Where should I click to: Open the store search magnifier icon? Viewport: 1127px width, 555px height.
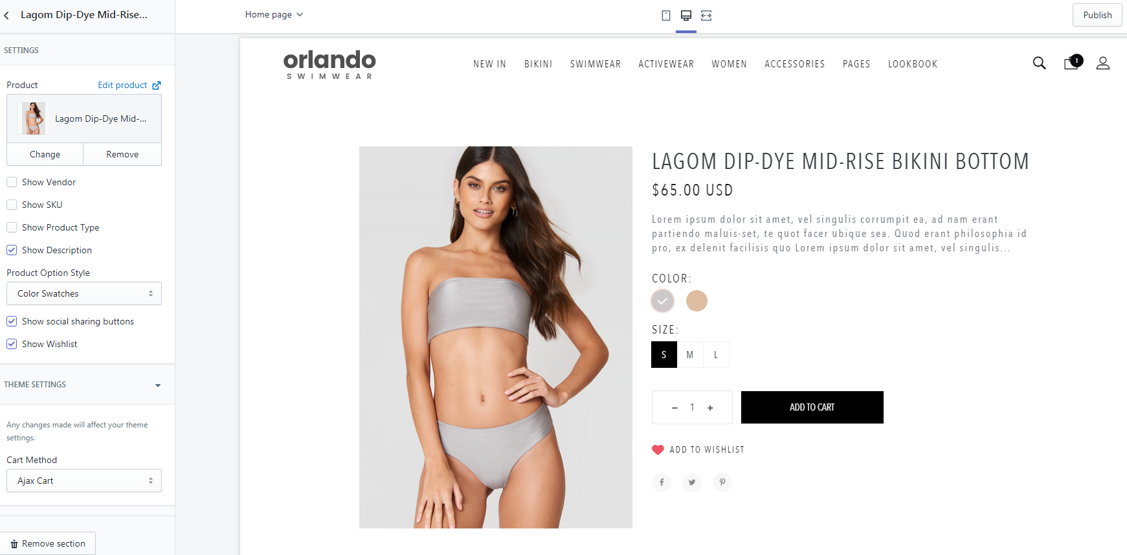(1039, 63)
